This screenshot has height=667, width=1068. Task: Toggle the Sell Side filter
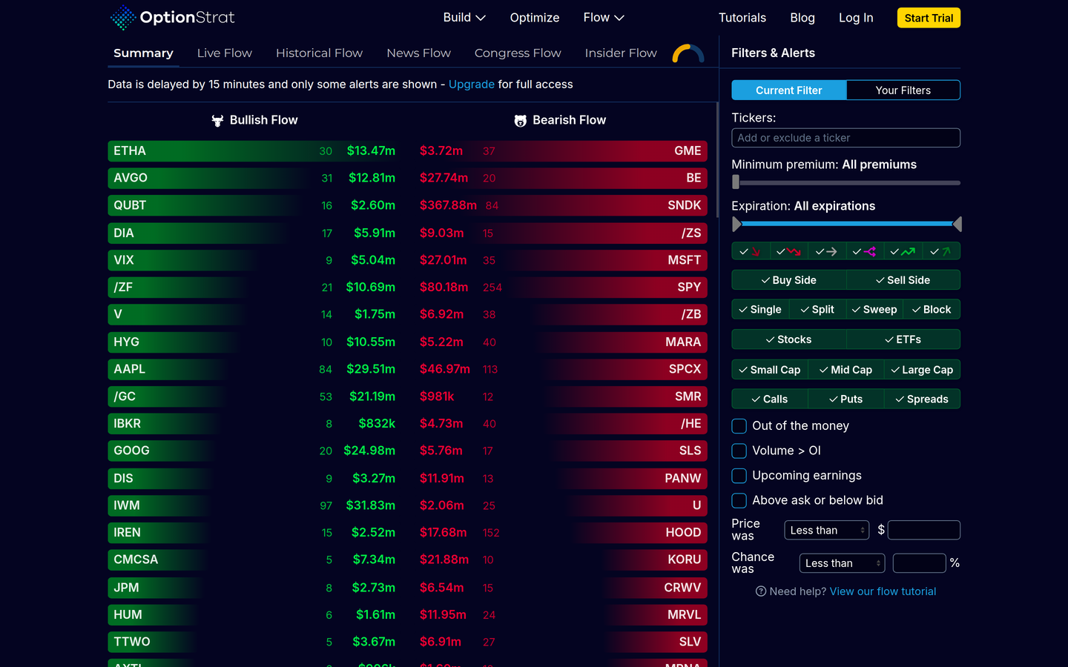[903, 280]
